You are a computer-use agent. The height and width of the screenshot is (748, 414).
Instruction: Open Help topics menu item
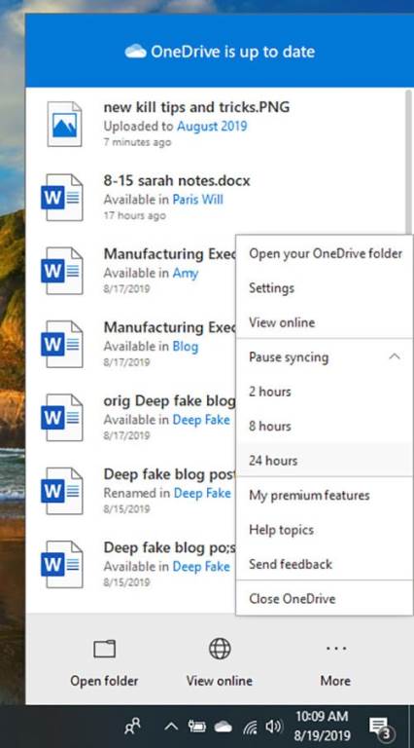pos(325,530)
